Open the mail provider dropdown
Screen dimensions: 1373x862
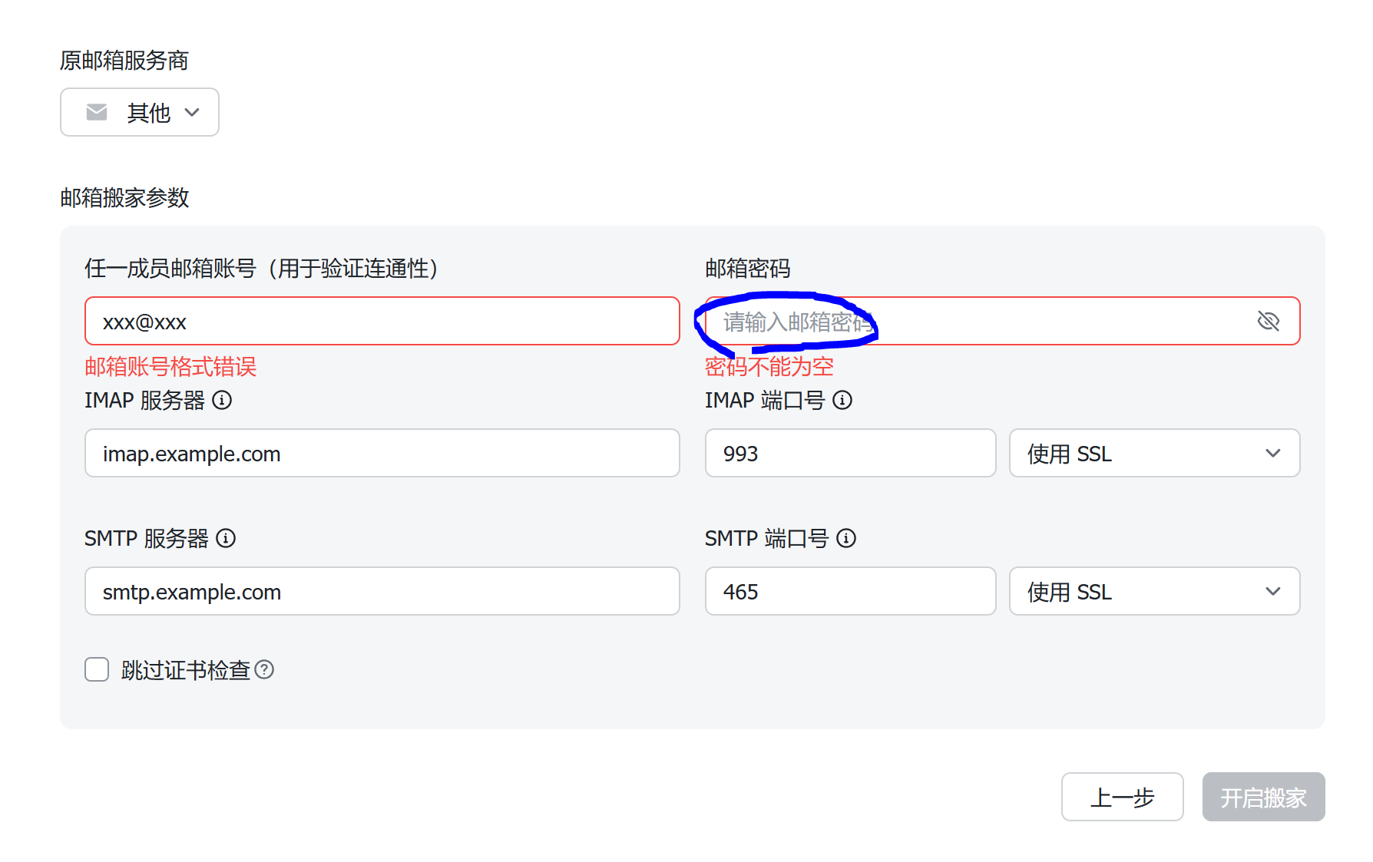(x=140, y=113)
